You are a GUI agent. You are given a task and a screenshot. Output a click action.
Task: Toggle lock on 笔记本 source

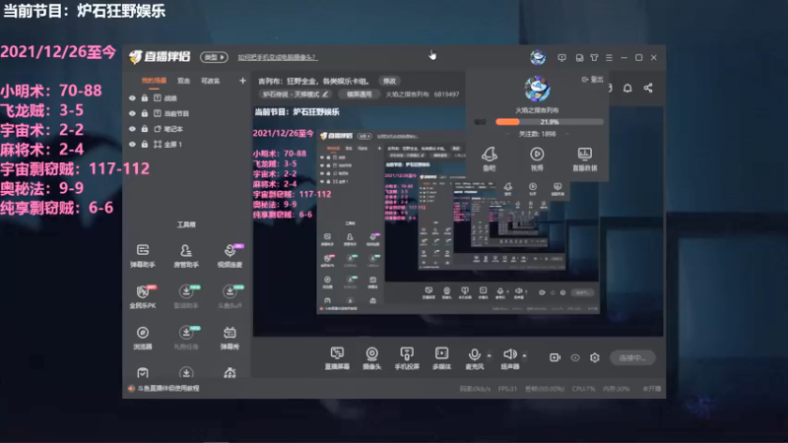(x=145, y=129)
